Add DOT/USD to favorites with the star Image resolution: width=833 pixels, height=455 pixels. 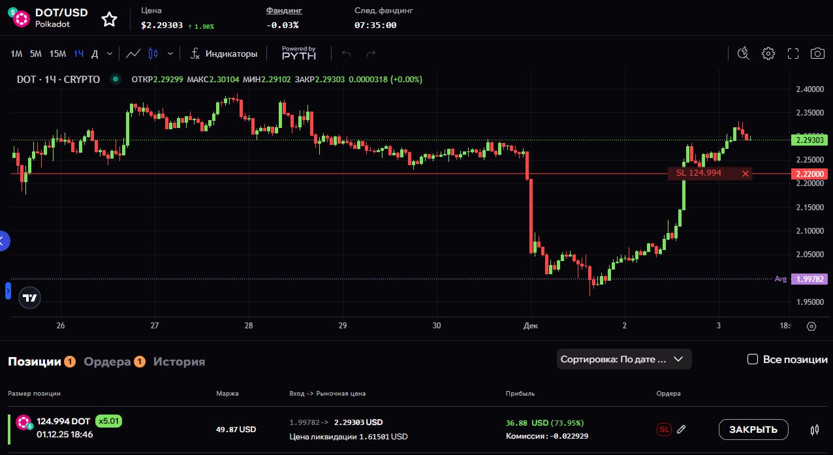[109, 19]
